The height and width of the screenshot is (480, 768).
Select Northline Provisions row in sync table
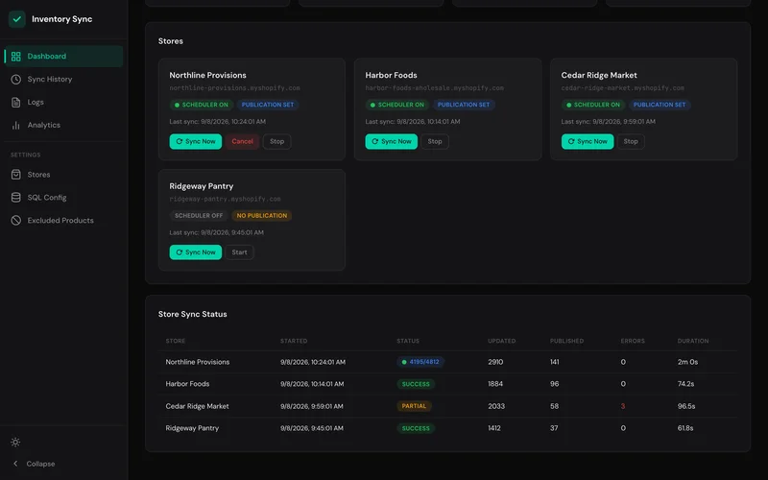tap(447, 362)
